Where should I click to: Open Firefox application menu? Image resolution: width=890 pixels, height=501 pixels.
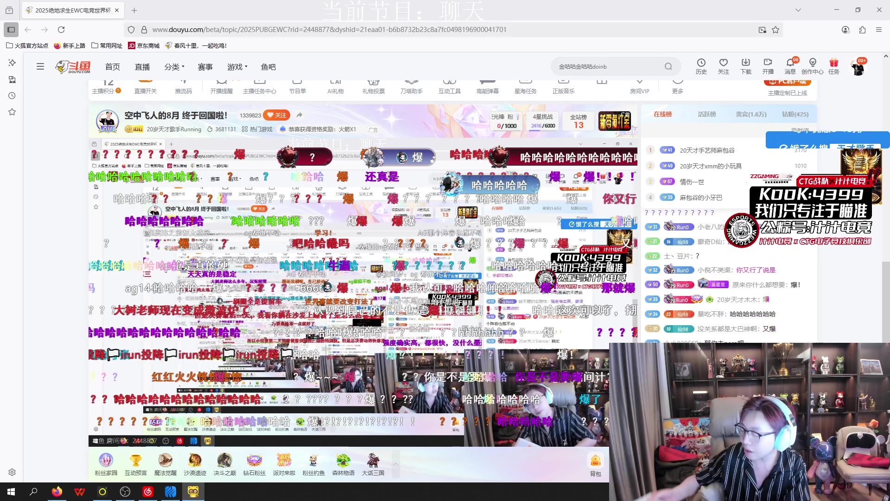pyautogui.click(x=879, y=30)
